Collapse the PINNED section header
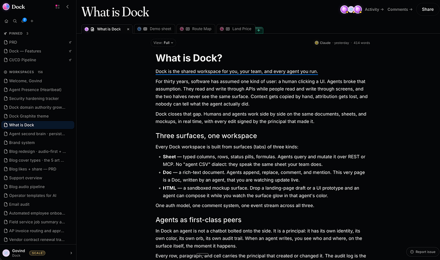 (x=16, y=33)
